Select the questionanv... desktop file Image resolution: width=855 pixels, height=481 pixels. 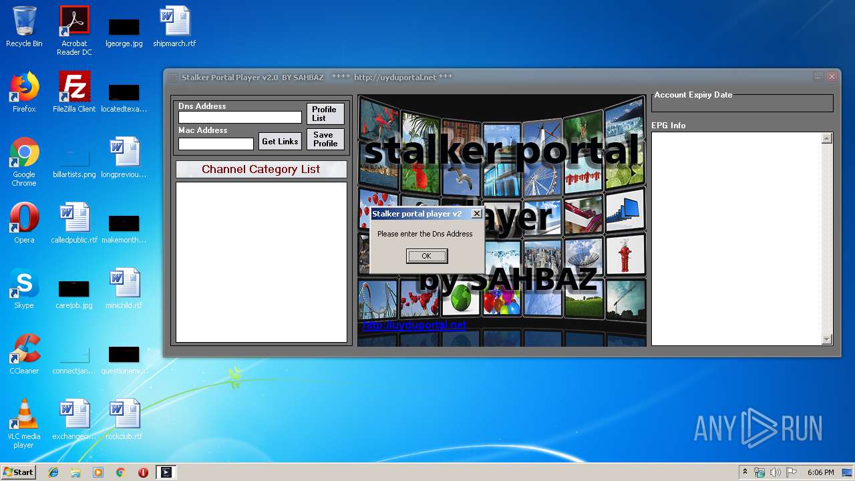[x=124, y=359]
